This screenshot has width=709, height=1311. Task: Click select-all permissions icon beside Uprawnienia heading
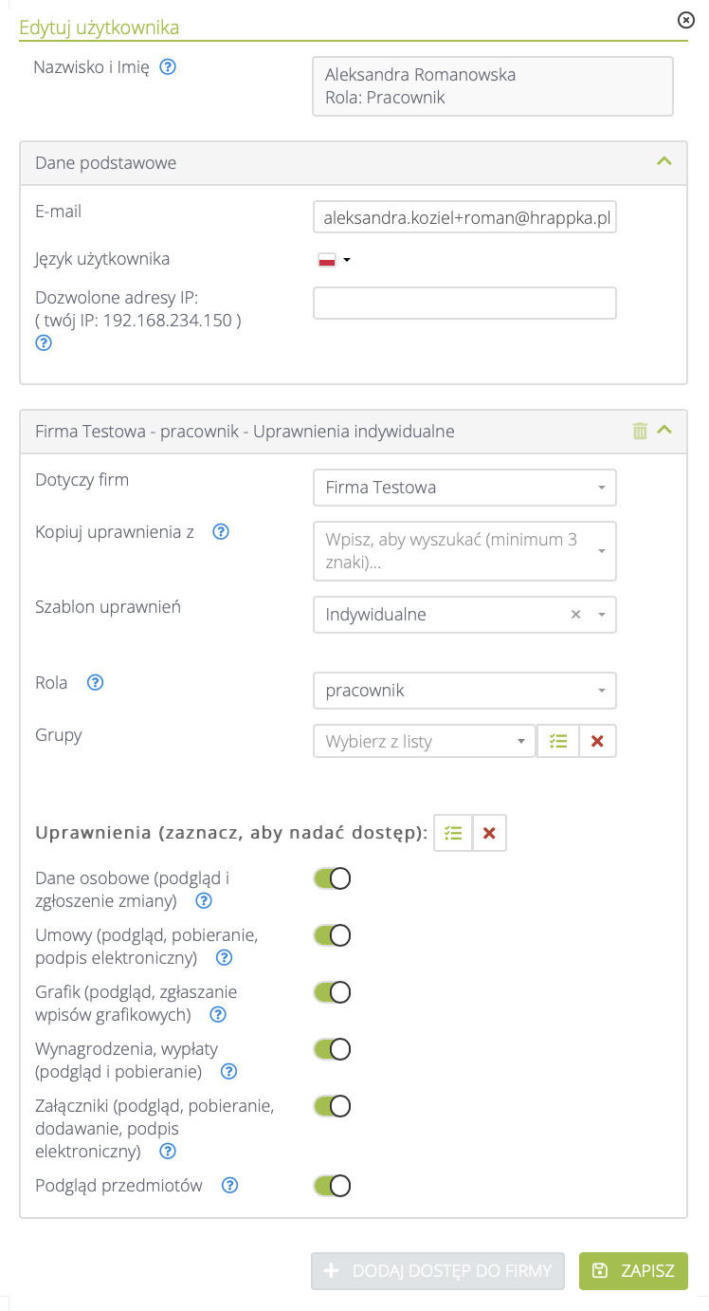453,833
